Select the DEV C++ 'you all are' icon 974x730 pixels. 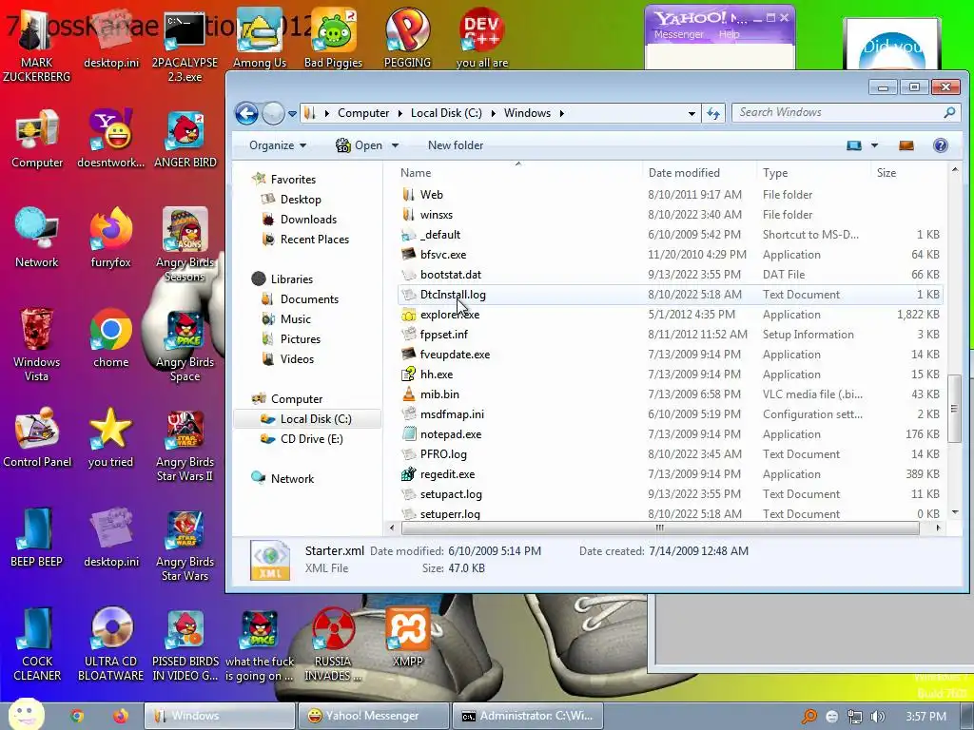click(481, 38)
